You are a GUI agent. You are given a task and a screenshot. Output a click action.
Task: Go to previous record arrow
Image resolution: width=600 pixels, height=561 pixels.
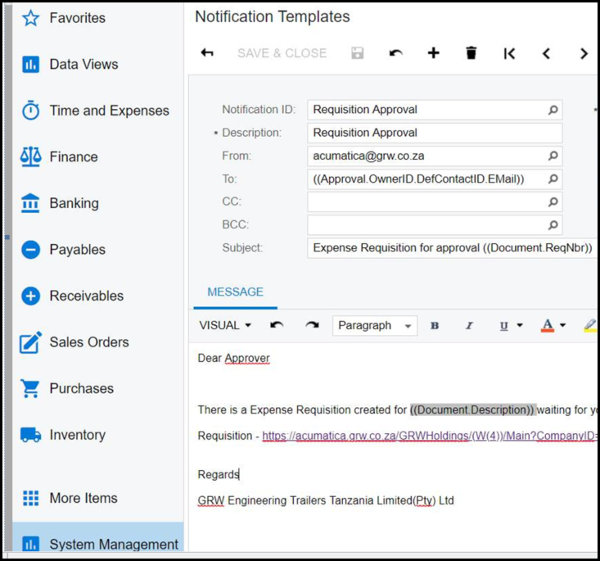point(546,53)
